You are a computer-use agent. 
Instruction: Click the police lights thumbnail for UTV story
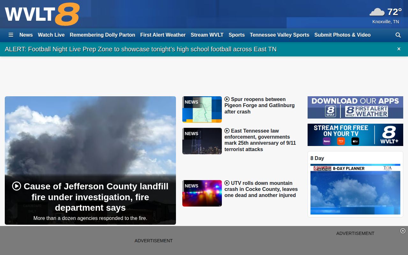tap(202, 193)
